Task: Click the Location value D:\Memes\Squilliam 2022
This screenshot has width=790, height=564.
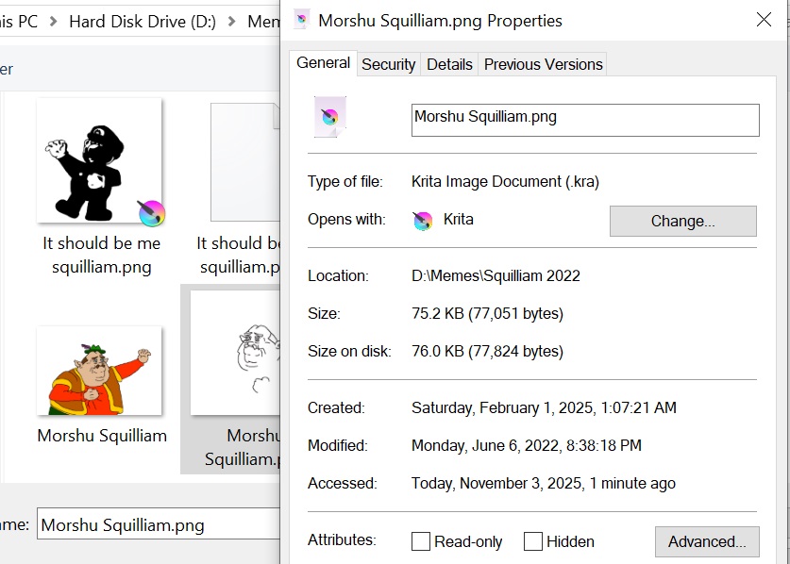Action: tap(496, 276)
